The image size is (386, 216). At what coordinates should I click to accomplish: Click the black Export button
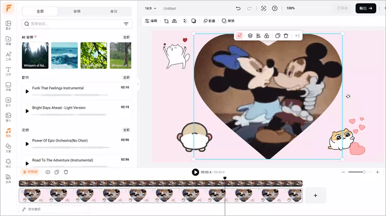[366, 8]
